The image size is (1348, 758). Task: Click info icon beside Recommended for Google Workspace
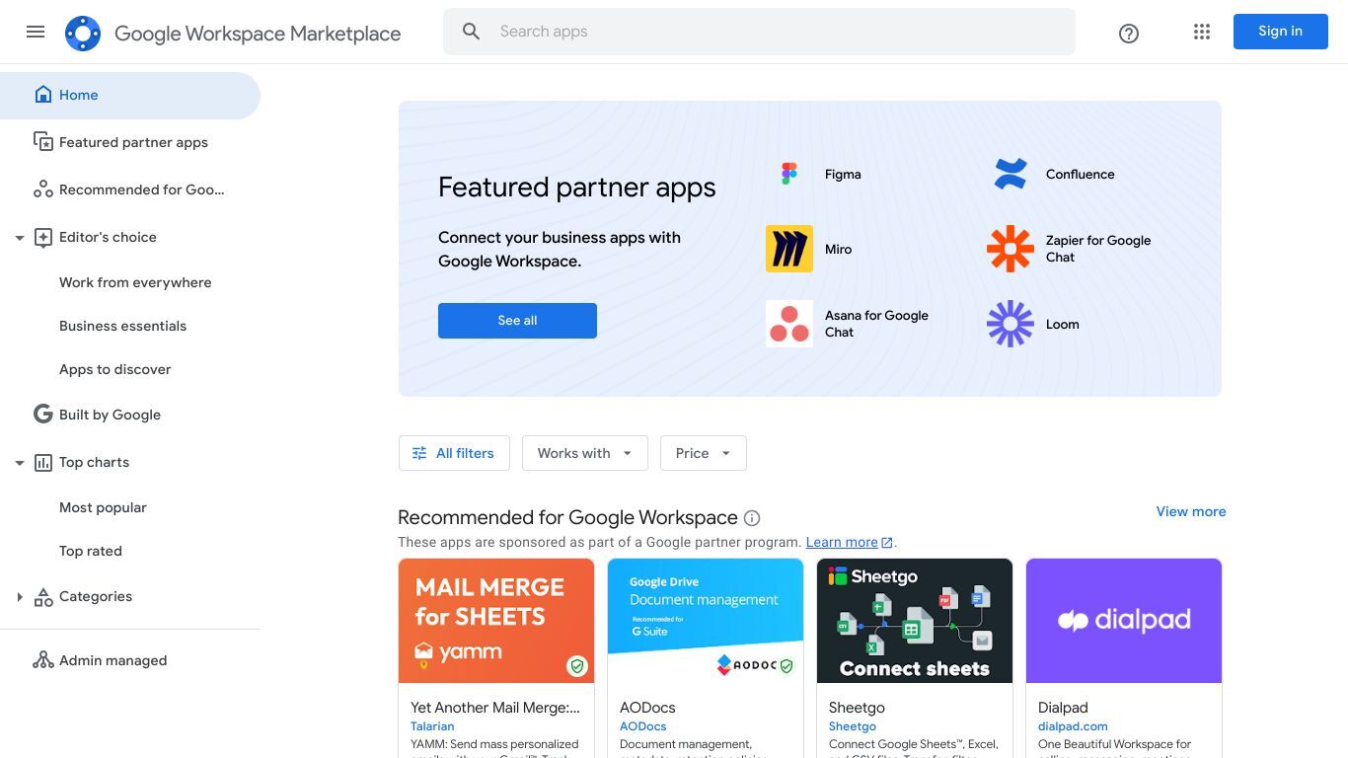752,518
